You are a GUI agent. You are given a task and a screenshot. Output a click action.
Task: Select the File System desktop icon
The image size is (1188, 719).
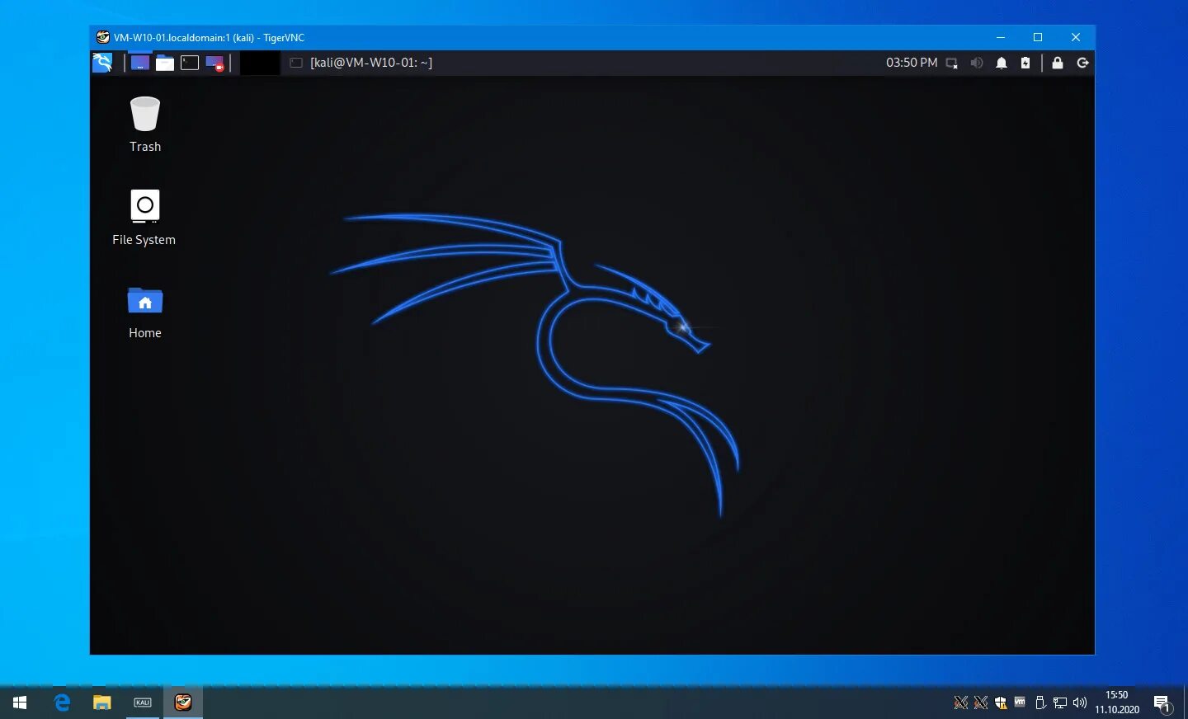click(x=144, y=218)
